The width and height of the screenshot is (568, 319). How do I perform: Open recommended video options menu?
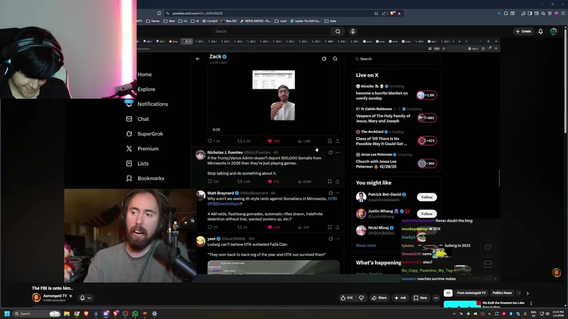(531, 303)
